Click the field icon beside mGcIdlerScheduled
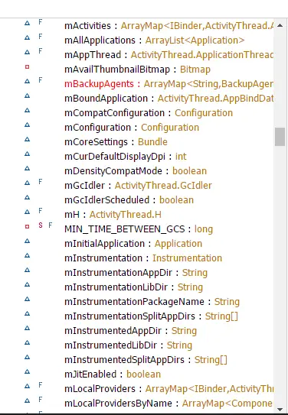 coord(27,197)
